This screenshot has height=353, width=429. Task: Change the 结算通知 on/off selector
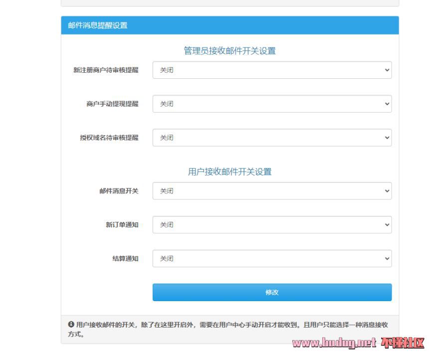[272, 259]
